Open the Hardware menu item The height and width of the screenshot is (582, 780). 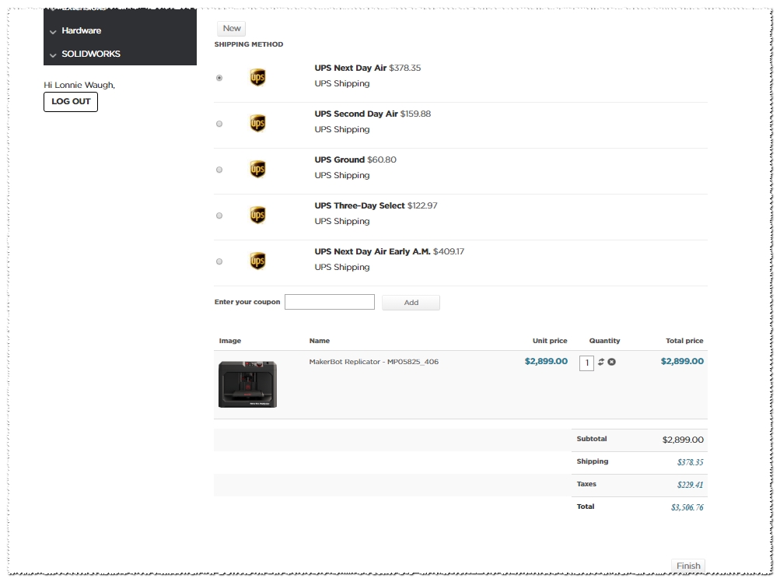(81, 30)
